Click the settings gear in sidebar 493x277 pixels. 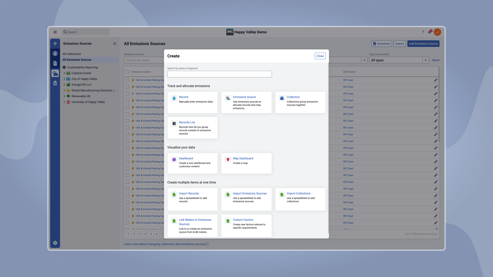tap(55, 243)
